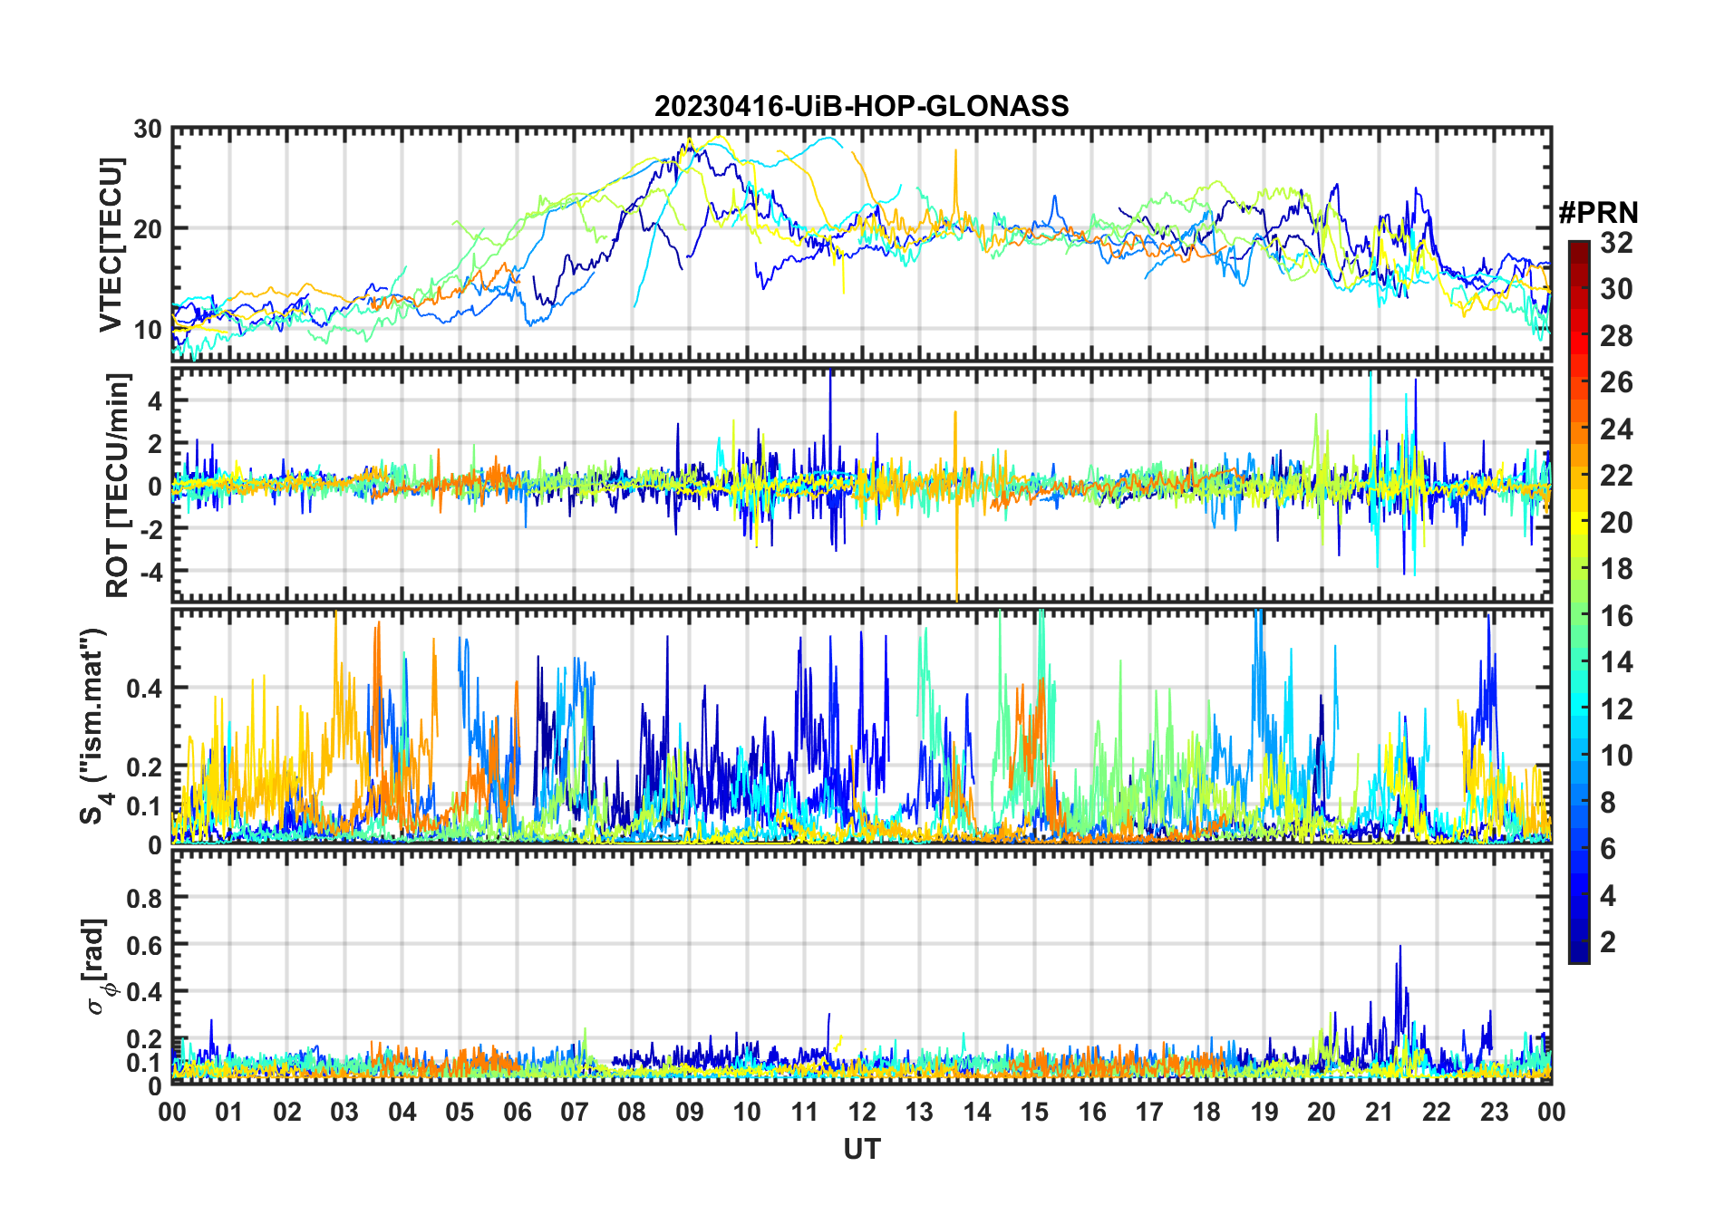Viewport: 1724px width, 1205px height.
Task: Click the S4 ("ism.mat") y-axis label
Action: tap(94, 727)
